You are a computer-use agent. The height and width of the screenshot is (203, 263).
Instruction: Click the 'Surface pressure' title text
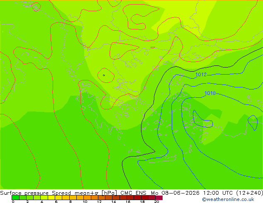pos(24,193)
